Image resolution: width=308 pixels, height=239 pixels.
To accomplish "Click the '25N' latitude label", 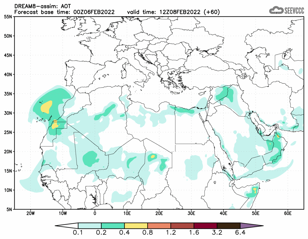I will (x=8, y=132).
